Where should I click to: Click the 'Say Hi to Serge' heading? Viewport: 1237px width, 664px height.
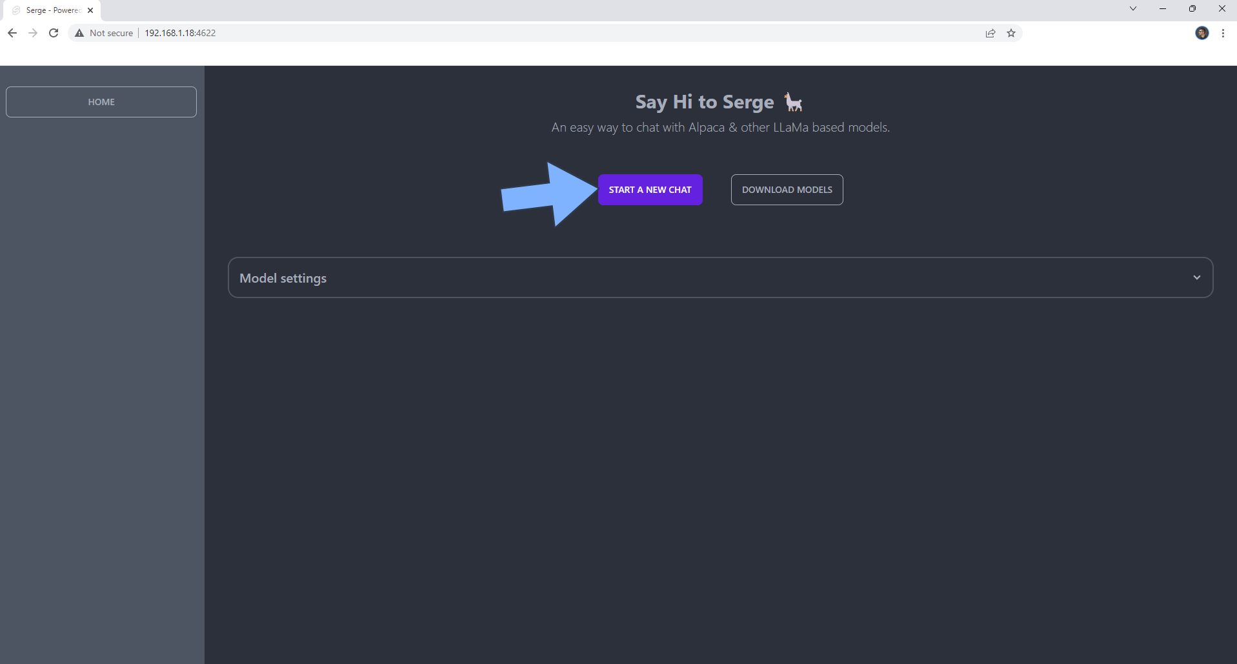pos(704,102)
